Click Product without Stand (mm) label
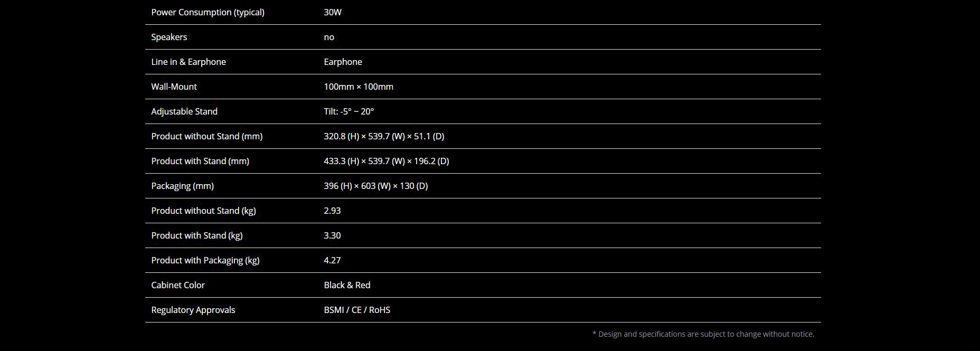Image resolution: width=980 pixels, height=351 pixels. [207, 136]
